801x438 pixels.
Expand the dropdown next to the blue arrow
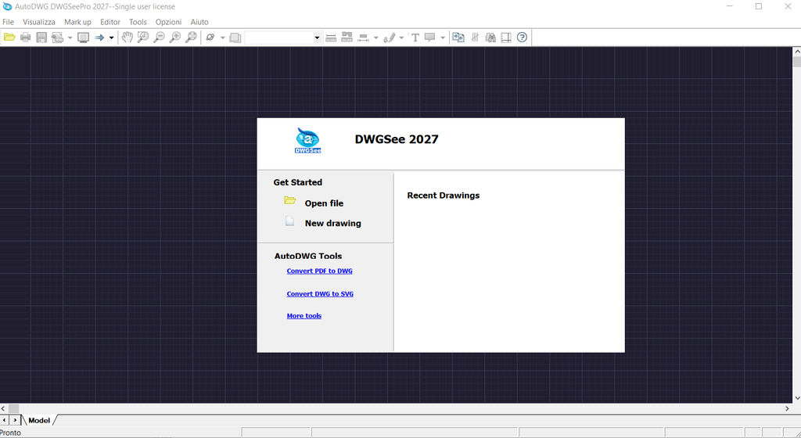click(111, 38)
